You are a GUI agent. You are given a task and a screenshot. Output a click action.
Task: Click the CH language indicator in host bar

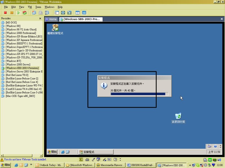click(81, 159)
